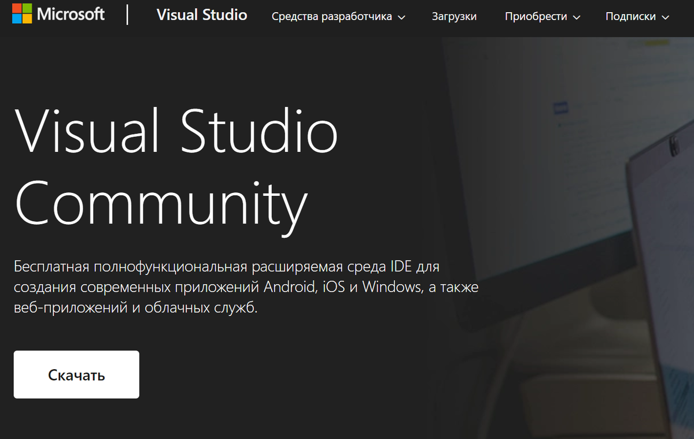Expand the Приобрести dropdown
This screenshot has height=439, width=694.
point(542,17)
